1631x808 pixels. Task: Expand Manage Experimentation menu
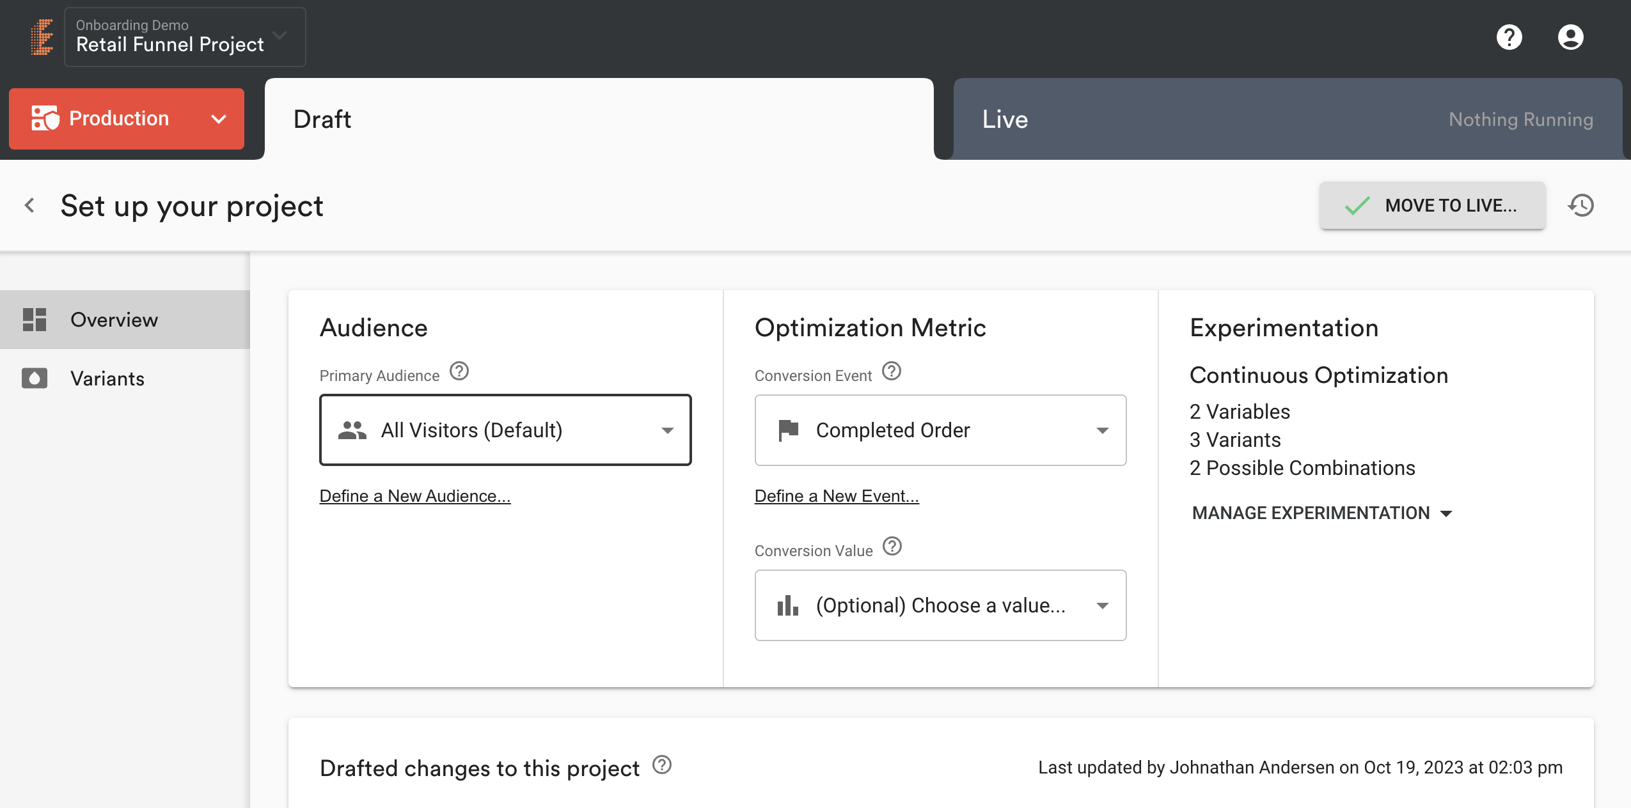point(1322,513)
